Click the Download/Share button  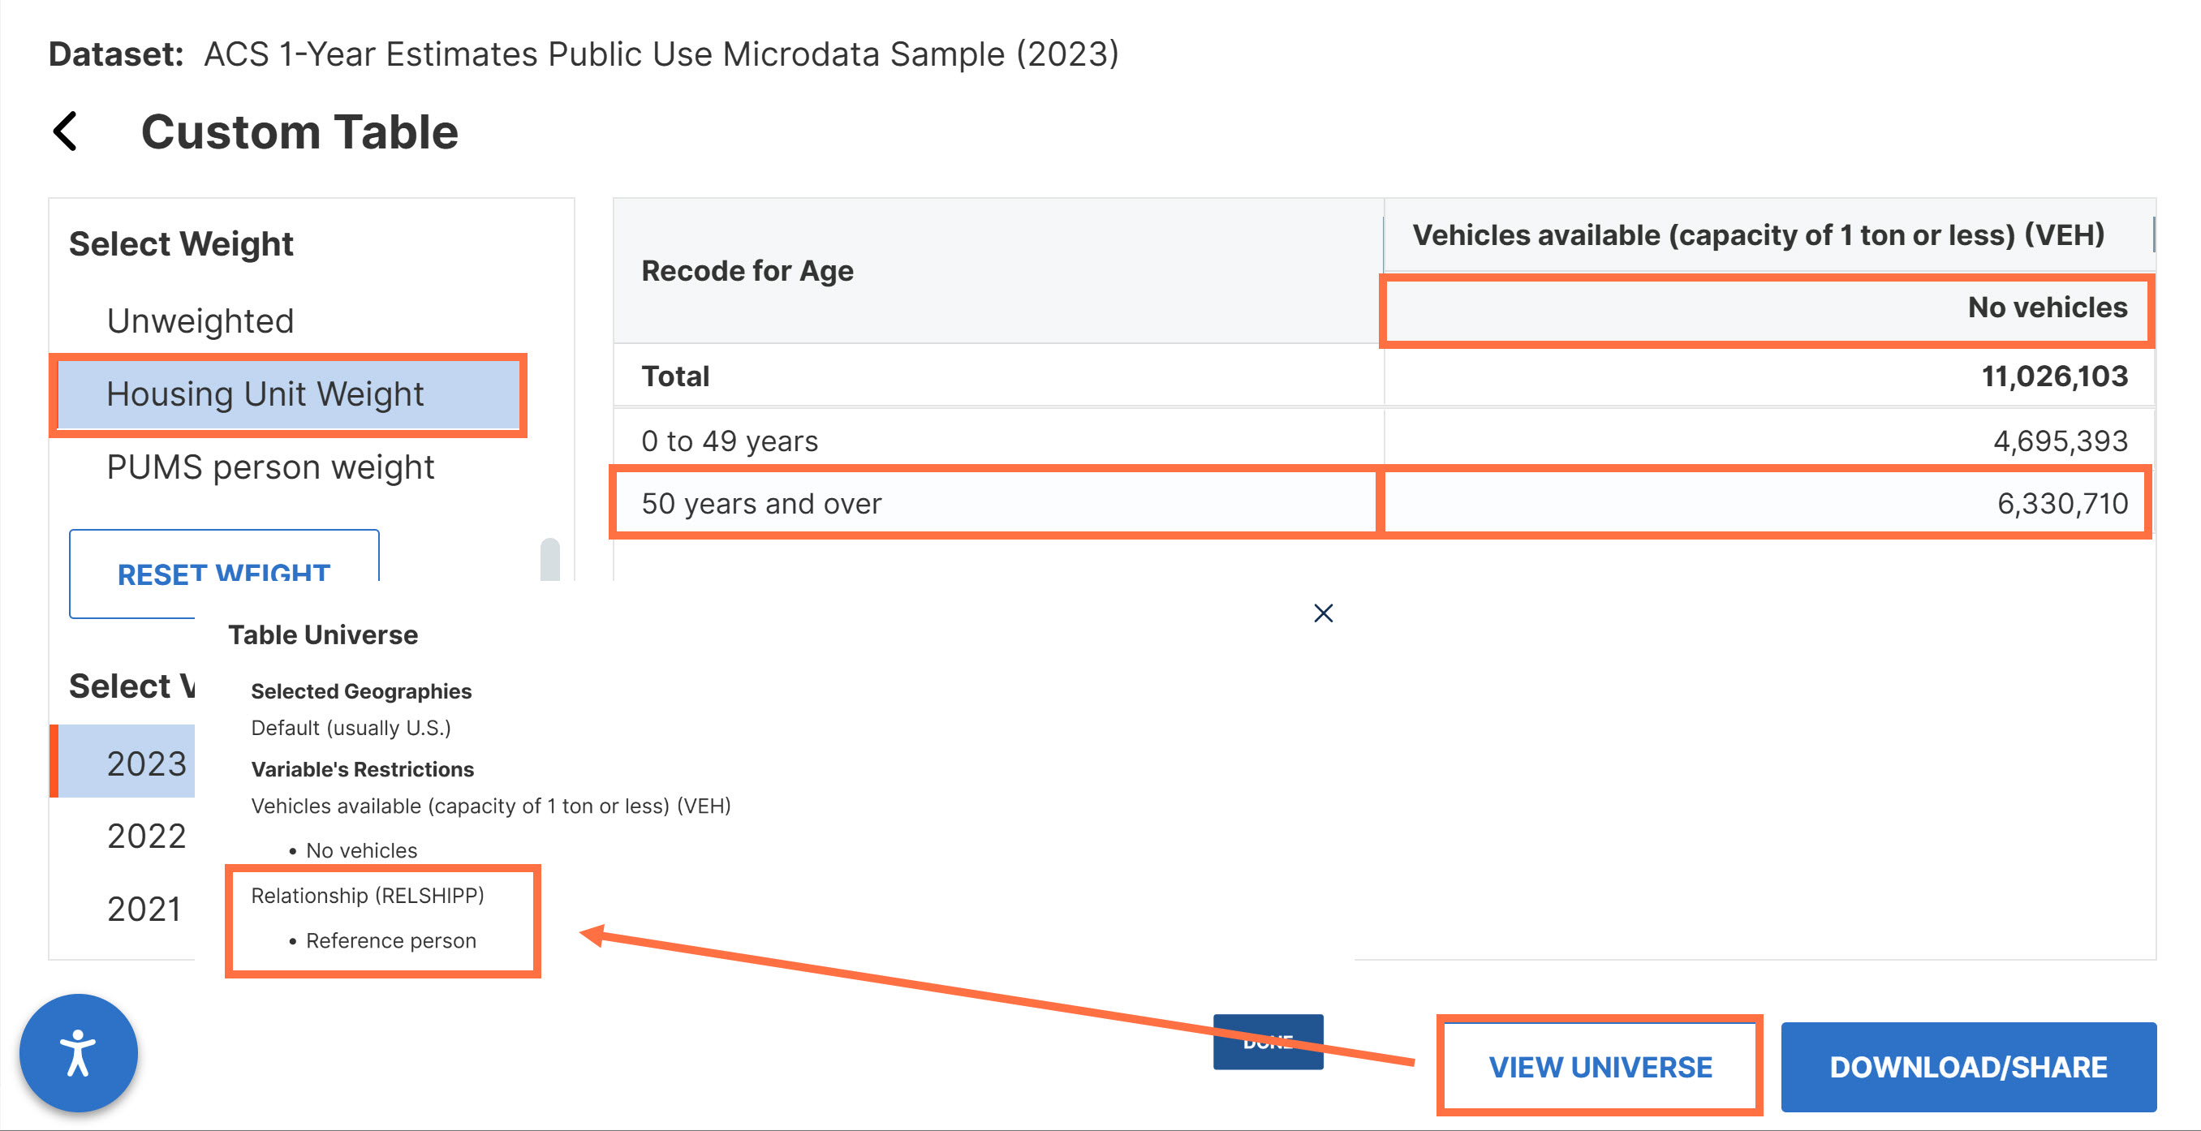coord(1968,1066)
